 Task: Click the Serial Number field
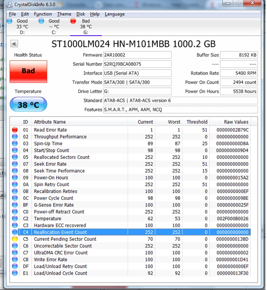pyautogui.click(x=137, y=64)
